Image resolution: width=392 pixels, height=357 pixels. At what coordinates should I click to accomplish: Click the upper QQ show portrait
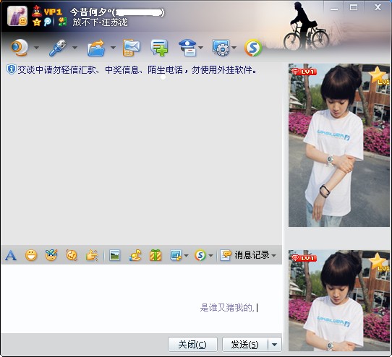pyautogui.click(x=339, y=145)
